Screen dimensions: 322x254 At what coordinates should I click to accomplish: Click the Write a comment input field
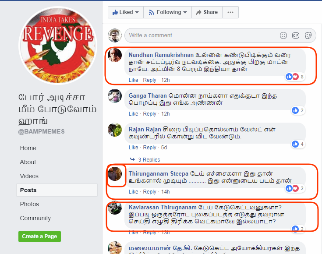220,35
